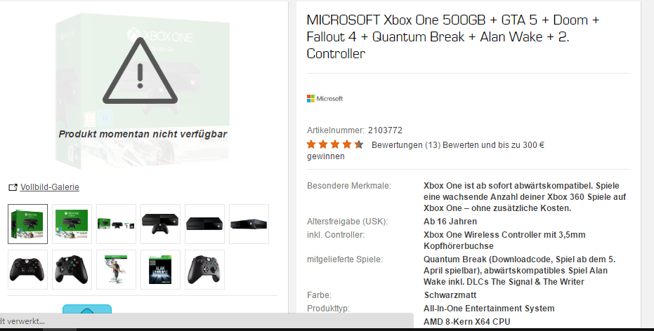This screenshot has width=654, height=331.
Task: Select bundle contents thumbnail with console and box
Action: (x=117, y=224)
